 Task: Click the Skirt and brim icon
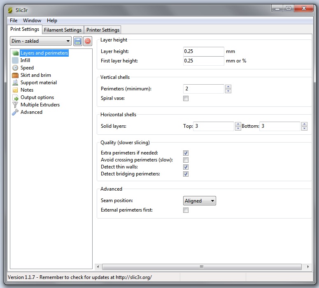[15, 75]
